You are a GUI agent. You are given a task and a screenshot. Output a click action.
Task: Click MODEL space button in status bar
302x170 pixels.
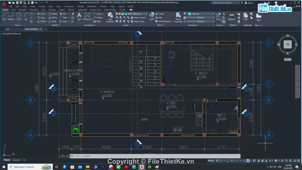(211, 161)
